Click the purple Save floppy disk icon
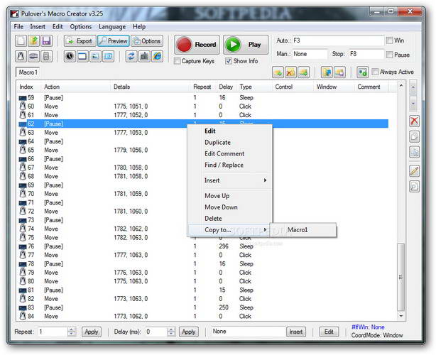436x355 pixels. 46,41
